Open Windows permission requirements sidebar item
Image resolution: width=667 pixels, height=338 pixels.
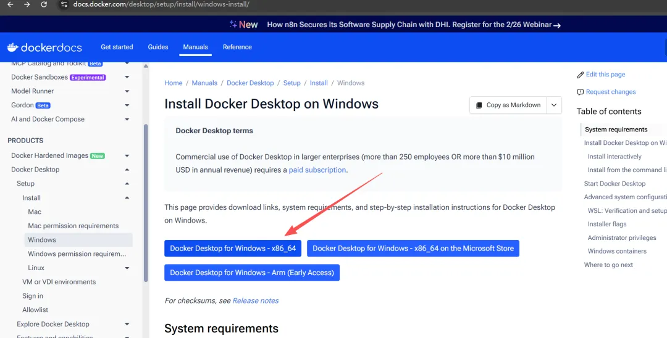click(x=77, y=254)
